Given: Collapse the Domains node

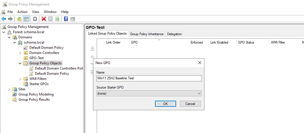Looking at the screenshot, I should (x=9, y=37).
